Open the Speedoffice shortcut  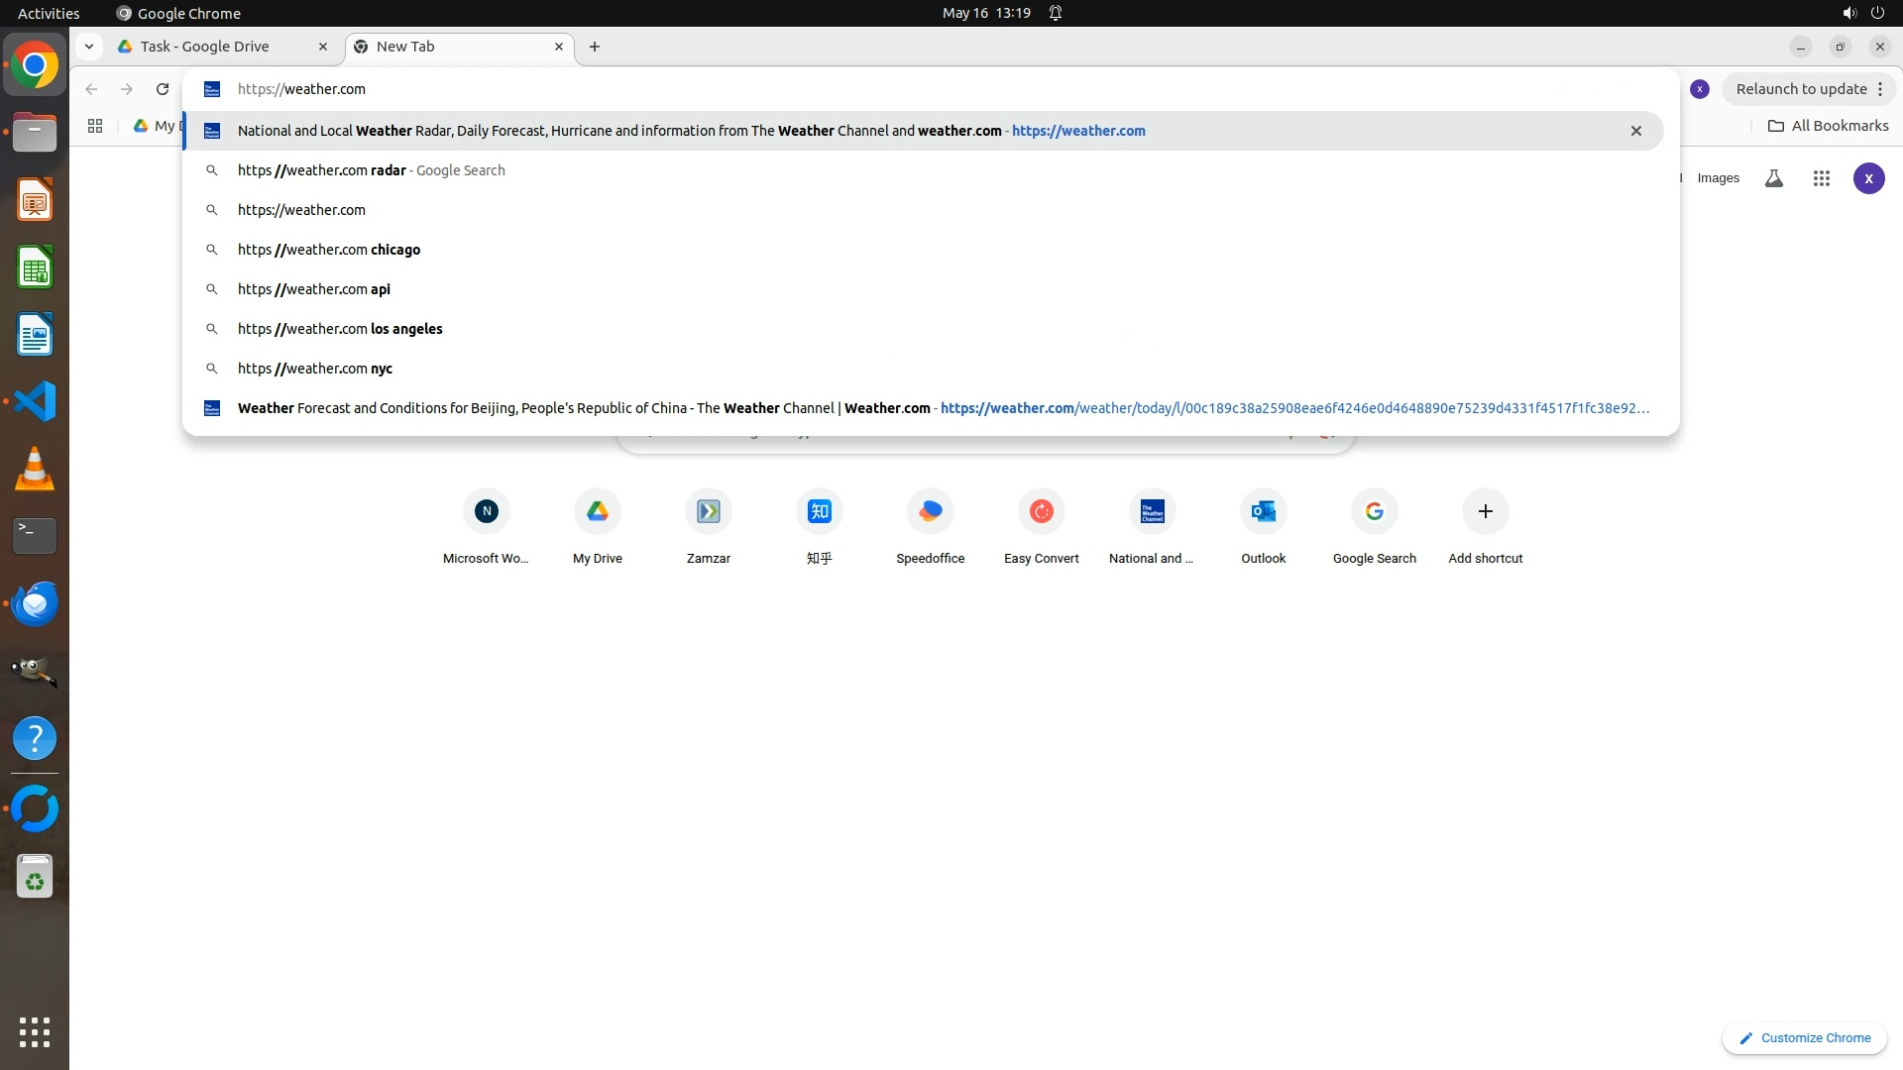(x=930, y=511)
